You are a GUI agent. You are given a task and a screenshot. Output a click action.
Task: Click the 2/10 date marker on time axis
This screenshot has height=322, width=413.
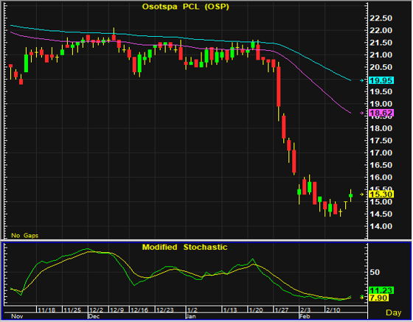click(x=333, y=310)
